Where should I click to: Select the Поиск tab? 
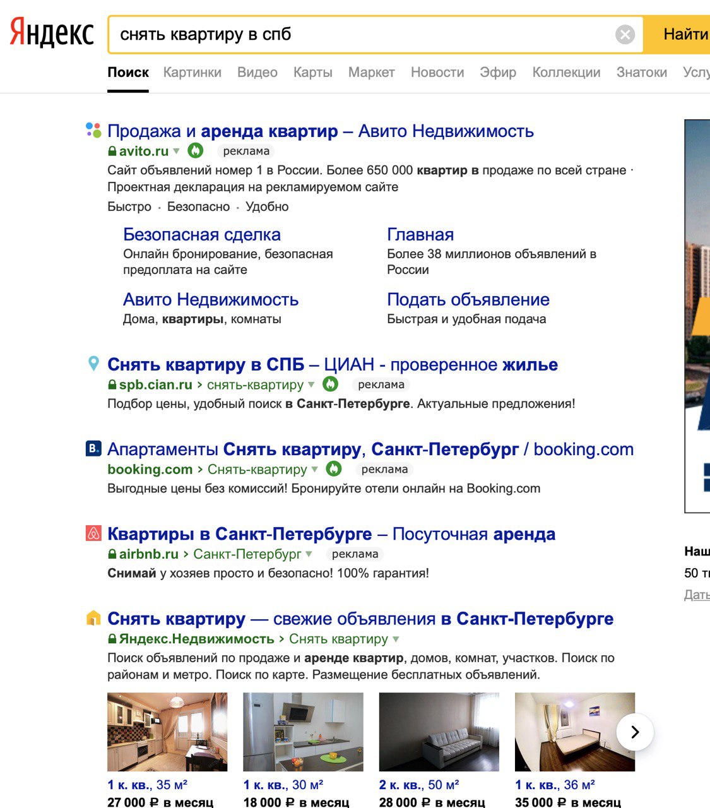pyautogui.click(x=128, y=73)
